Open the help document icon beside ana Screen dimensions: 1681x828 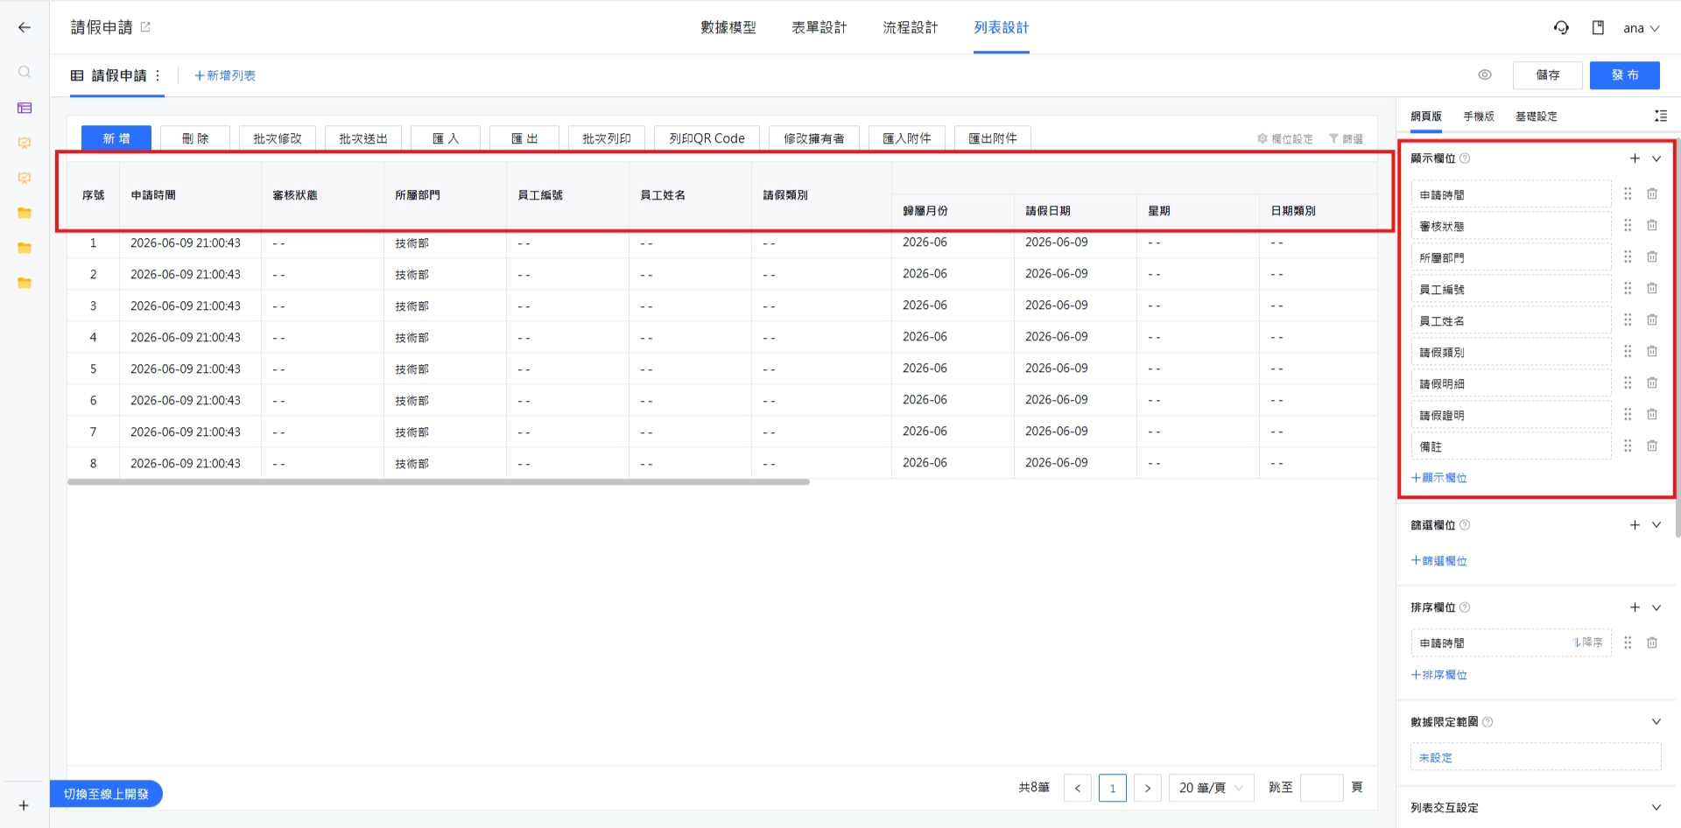pos(1598,28)
